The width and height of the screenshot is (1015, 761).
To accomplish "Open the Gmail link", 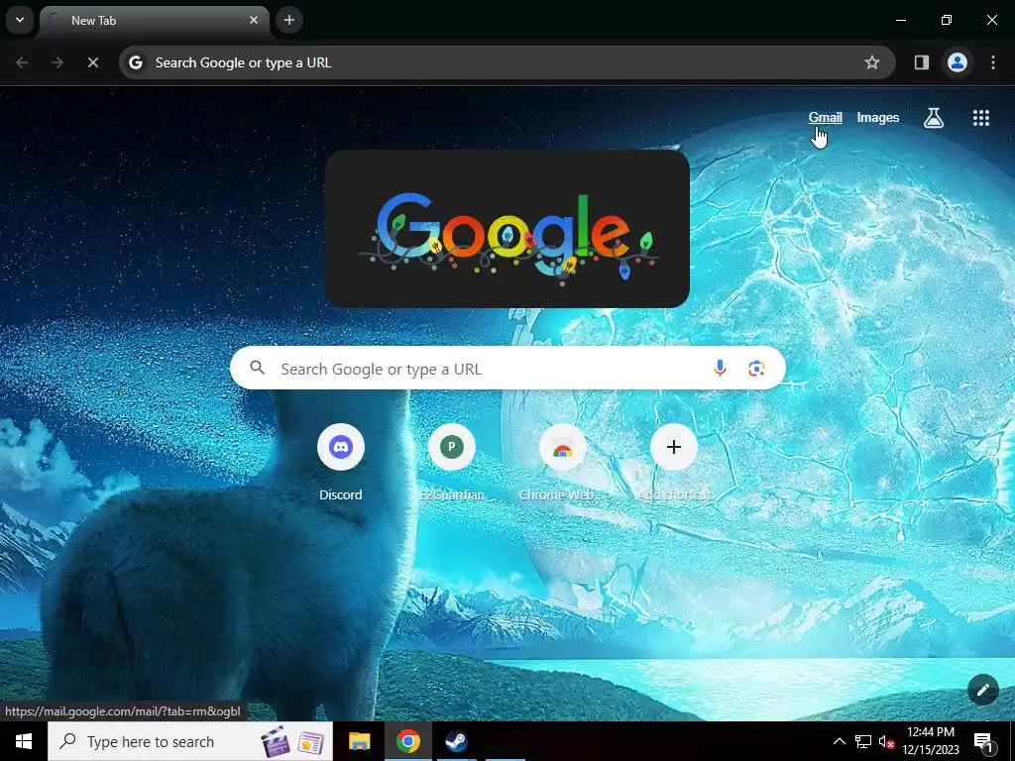I will coord(826,117).
